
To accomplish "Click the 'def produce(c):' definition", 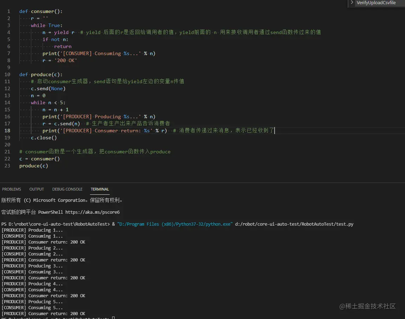I will point(41,74).
